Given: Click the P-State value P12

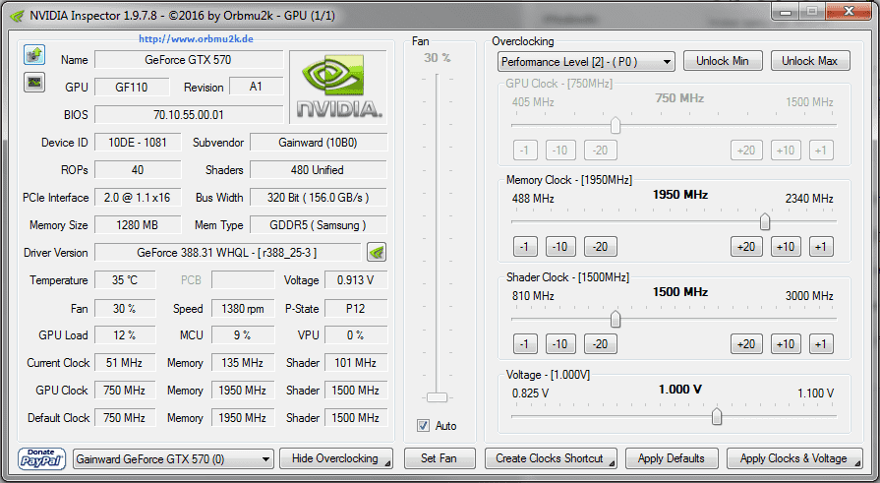Looking at the screenshot, I should (x=356, y=308).
